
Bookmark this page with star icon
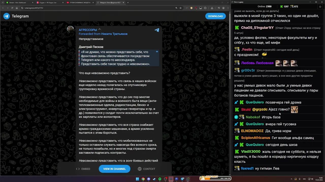click(x=181, y=8)
